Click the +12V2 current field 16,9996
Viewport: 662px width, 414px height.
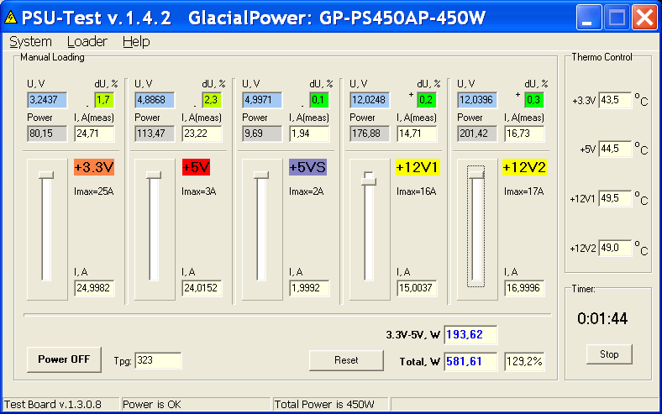[x=524, y=288]
